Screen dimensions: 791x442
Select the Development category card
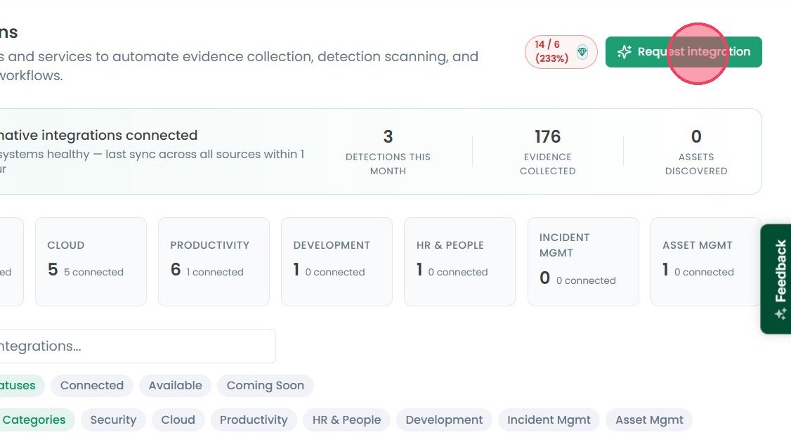336,261
